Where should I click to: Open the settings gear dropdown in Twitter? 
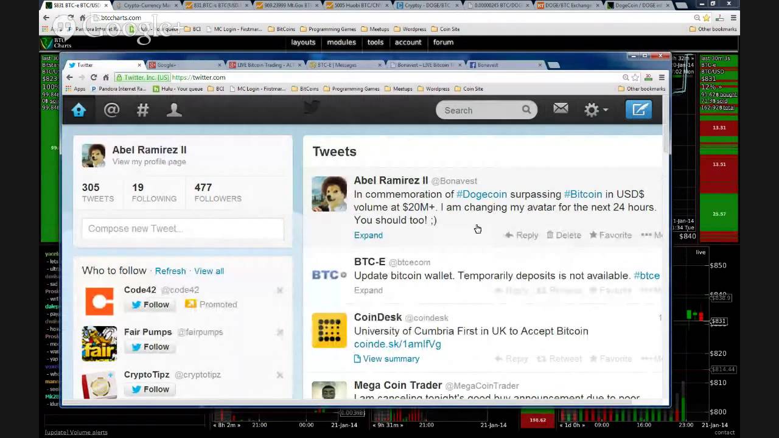(596, 110)
